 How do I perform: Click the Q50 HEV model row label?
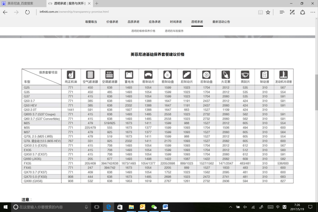point(31,105)
